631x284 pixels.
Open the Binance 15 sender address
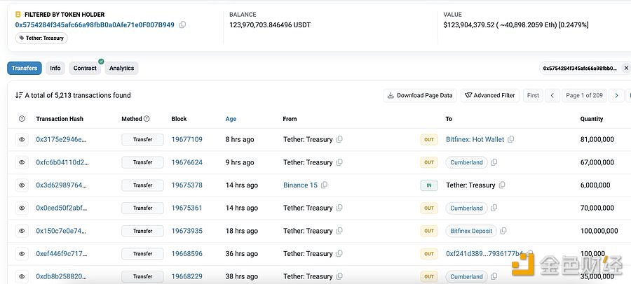[300, 185]
